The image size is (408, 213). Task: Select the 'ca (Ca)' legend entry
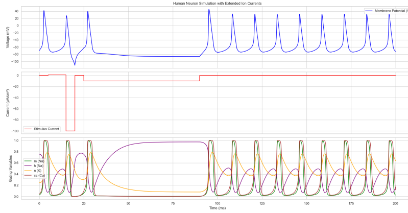(x=35, y=176)
